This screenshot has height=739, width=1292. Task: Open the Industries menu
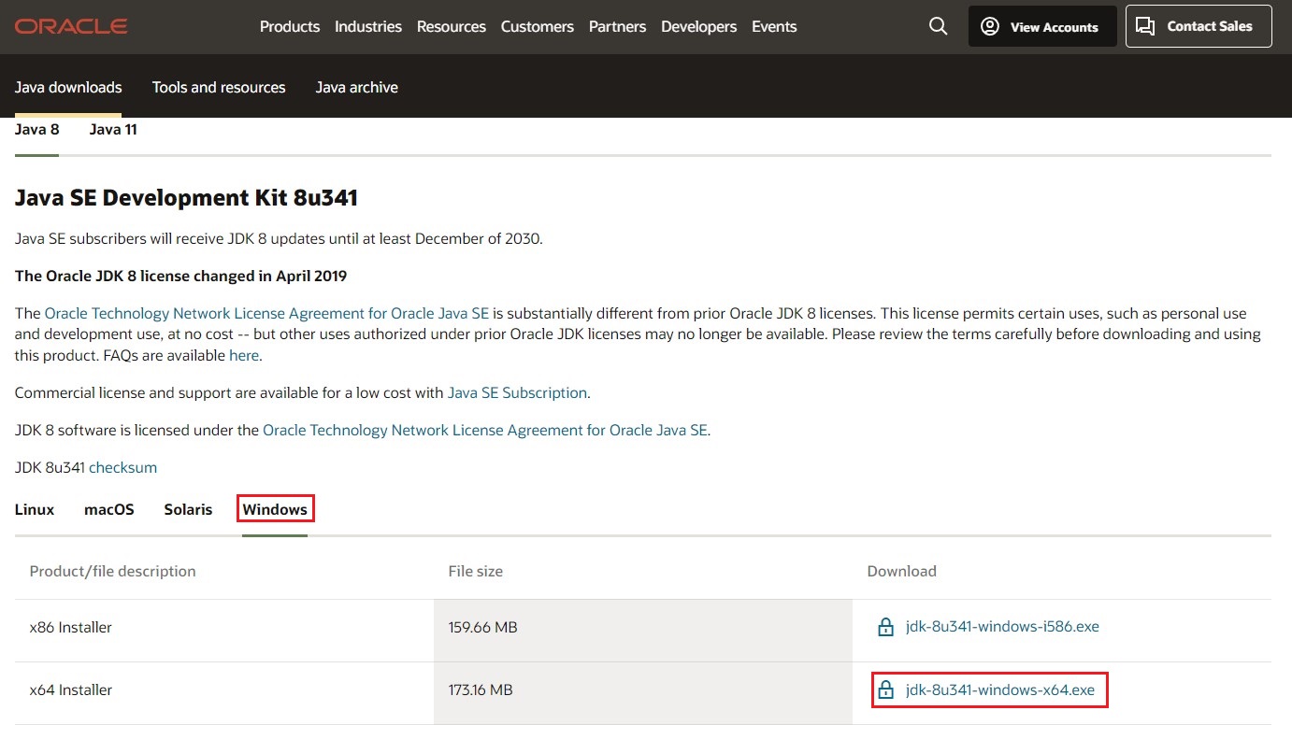[368, 26]
